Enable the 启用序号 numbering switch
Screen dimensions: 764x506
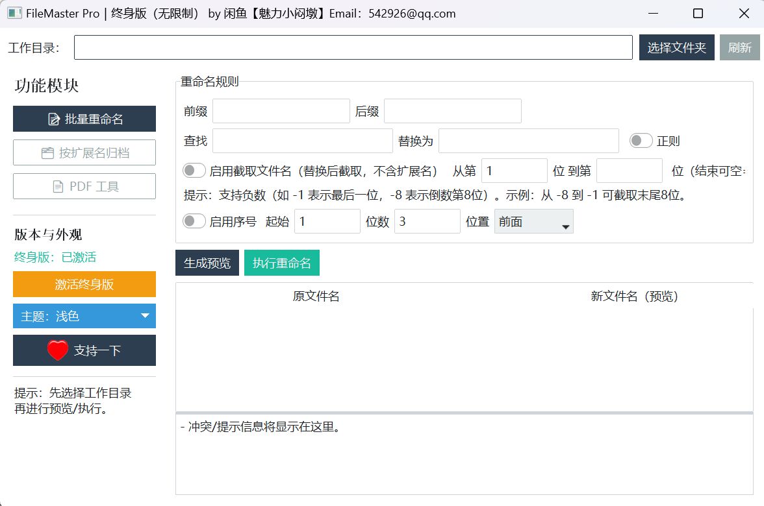pyautogui.click(x=193, y=221)
